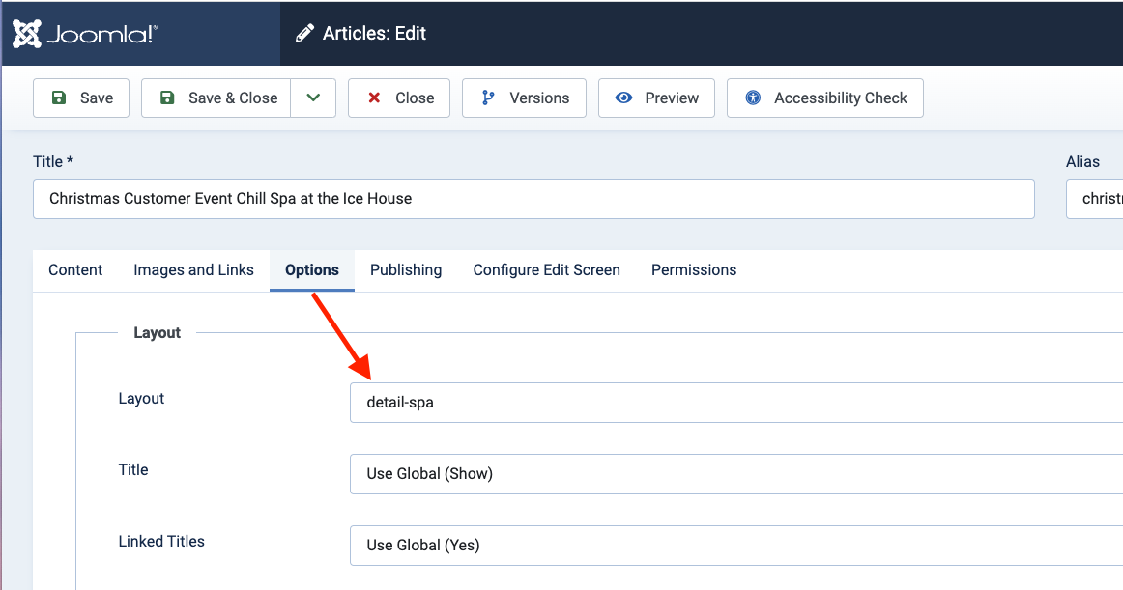
Task: Open the Title Use Global (Show) dropdown
Action: [734, 474]
